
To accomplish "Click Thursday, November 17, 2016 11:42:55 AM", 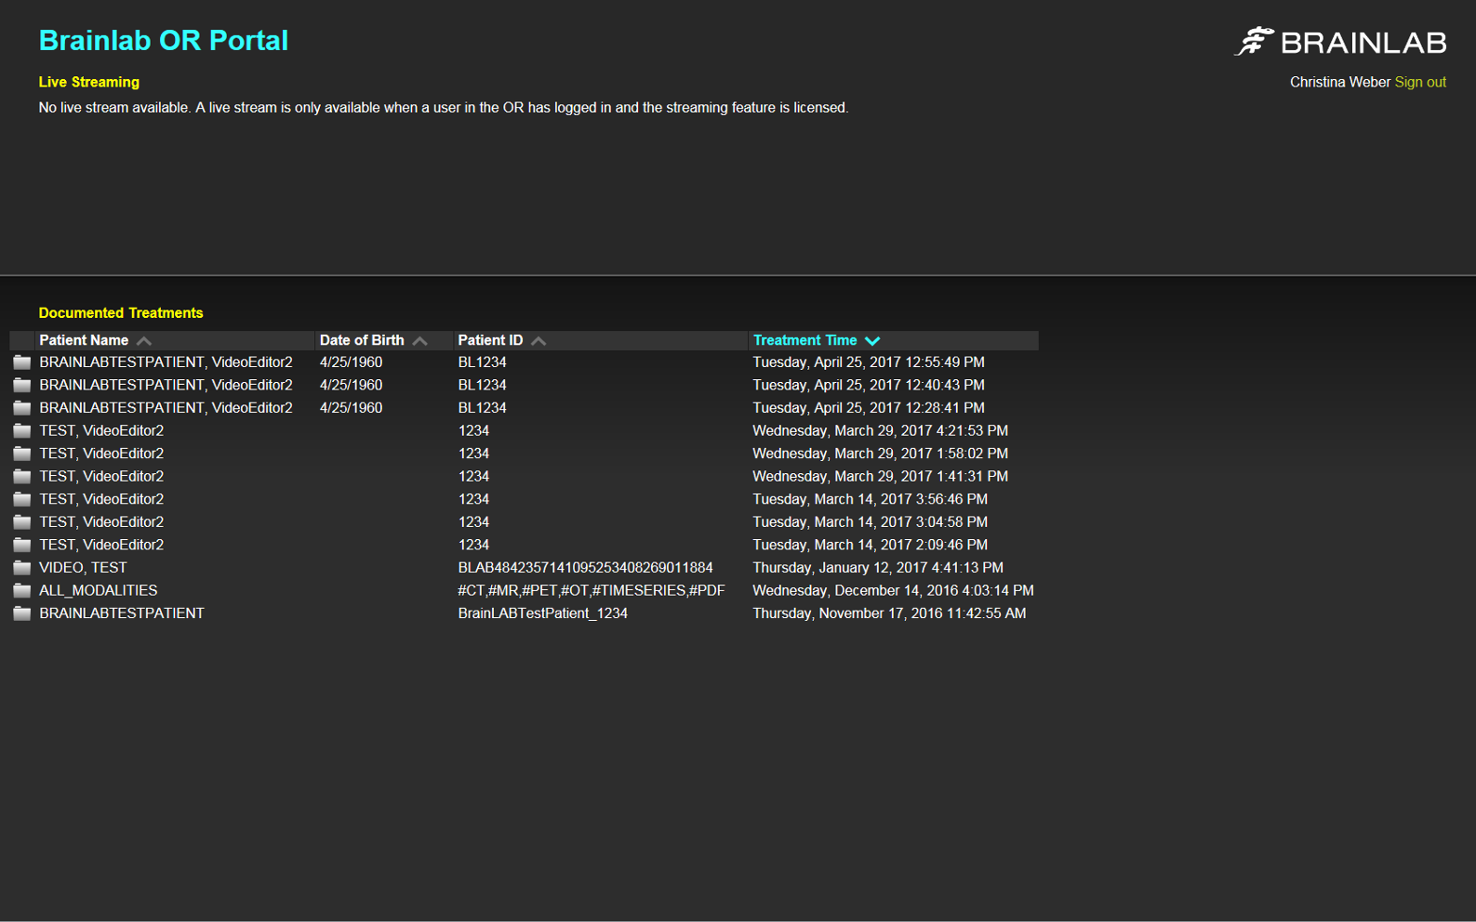I will (890, 613).
